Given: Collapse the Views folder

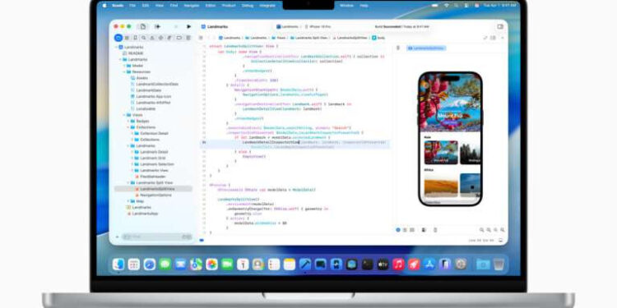Looking at the screenshot, I should [124, 115].
